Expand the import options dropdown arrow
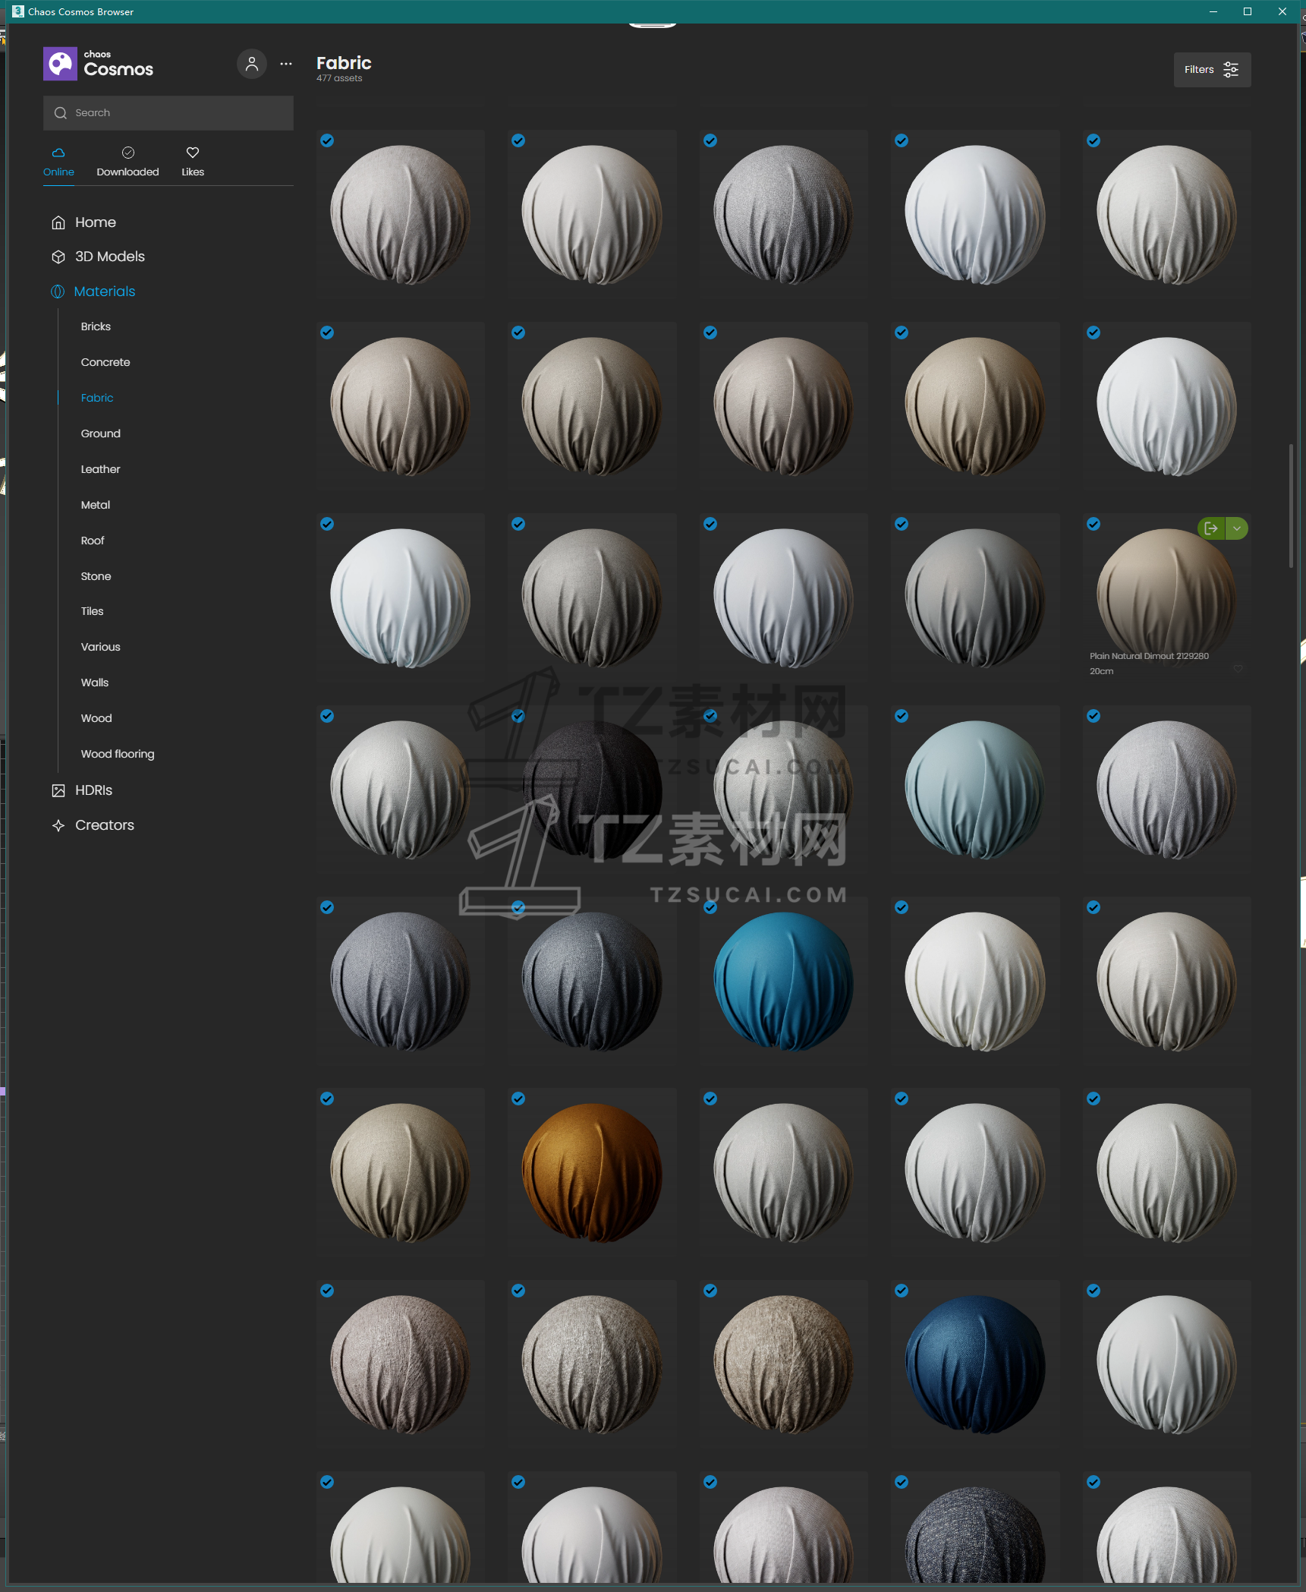This screenshot has height=1592, width=1306. pyautogui.click(x=1237, y=528)
